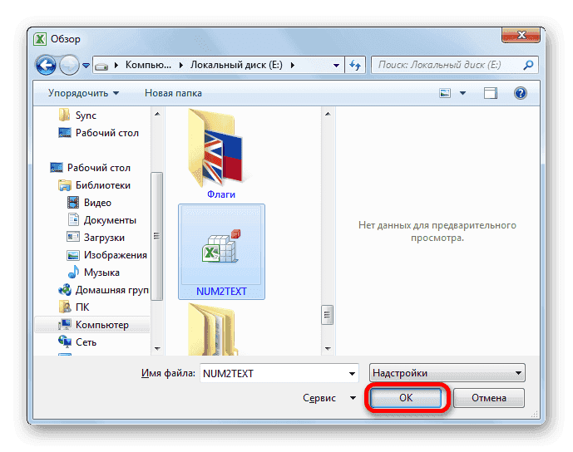Open Упорядочить menu
Viewport: 573px width, 452px height.
[x=83, y=93]
